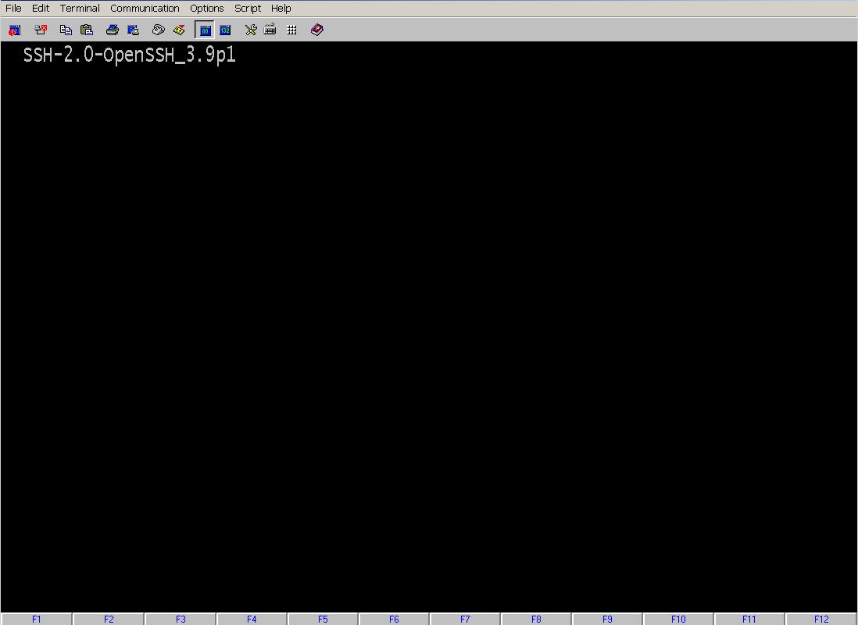The image size is (858, 625).
Task: Click the F6 function key button
Action: pos(394,619)
